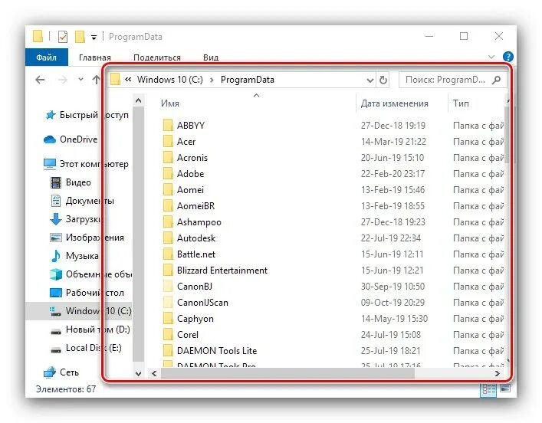This screenshot has width=542, height=423.
Task: Click the New Folder icon in title bar
Action: 80,36
